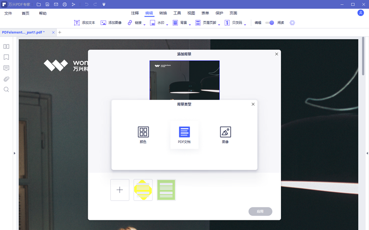
Task: Open the attachments paperclip panel
Action: (6, 79)
